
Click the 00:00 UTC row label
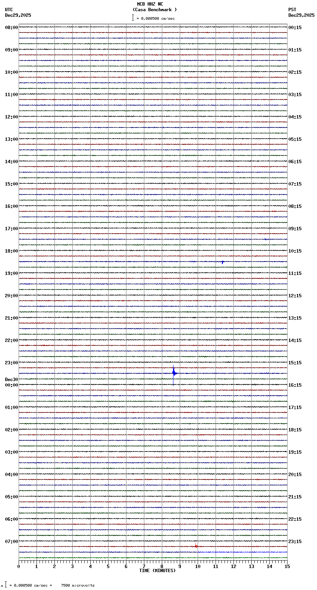(x=12, y=385)
